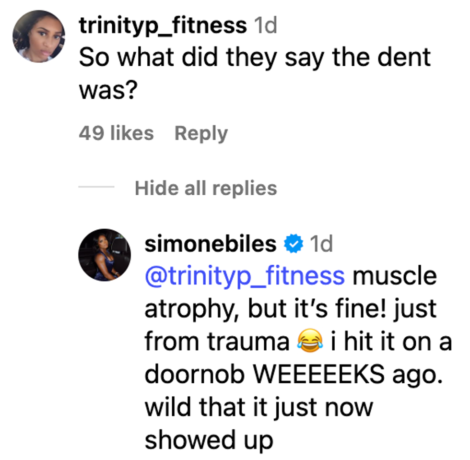Click the short line beside Hide all replies

96,187
